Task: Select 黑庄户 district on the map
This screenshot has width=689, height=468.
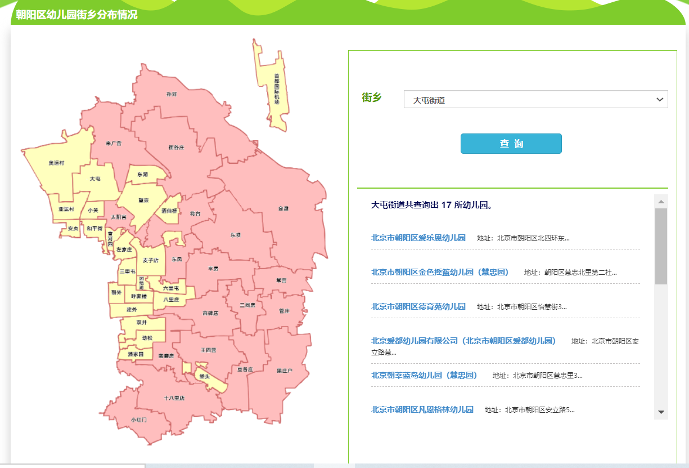Action: 285,371
